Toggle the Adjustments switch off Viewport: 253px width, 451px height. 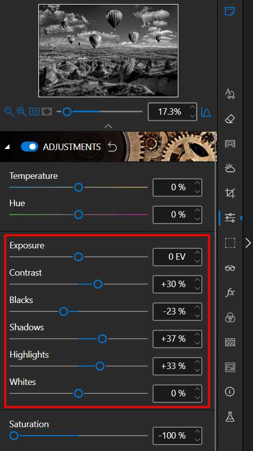29,147
